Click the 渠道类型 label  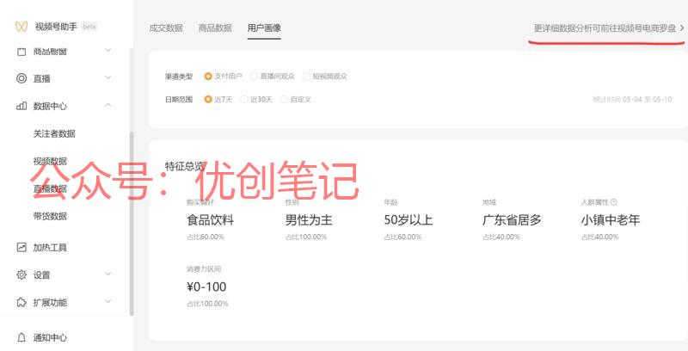click(179, 77)
